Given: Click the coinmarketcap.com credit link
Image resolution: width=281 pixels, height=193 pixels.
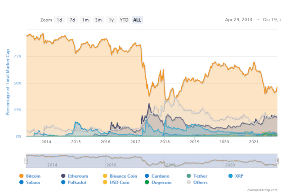Looking at the screenshot, I should (263, 190).
